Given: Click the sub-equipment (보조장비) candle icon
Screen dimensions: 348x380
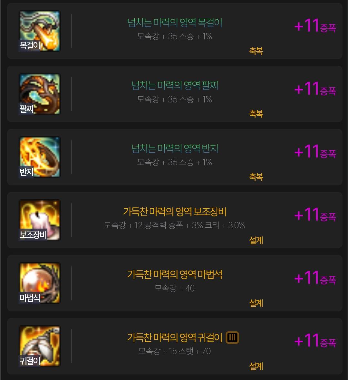Looking at the screenshot, I should coord(40,220).
